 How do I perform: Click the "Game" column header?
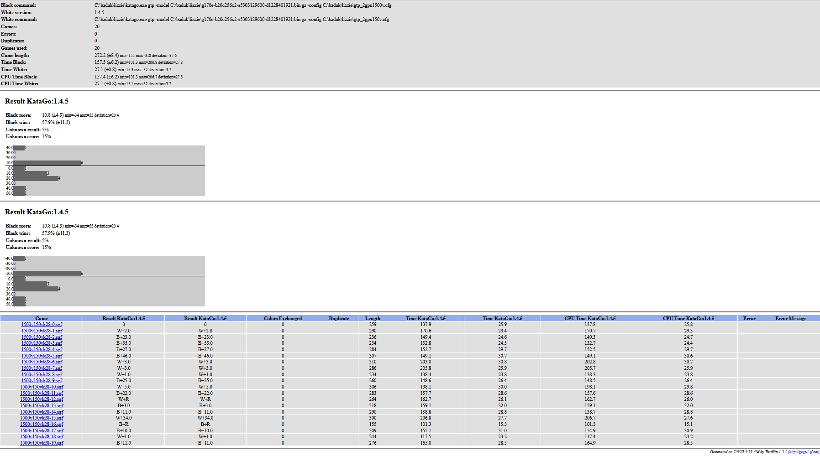click(x=42, y=318)
